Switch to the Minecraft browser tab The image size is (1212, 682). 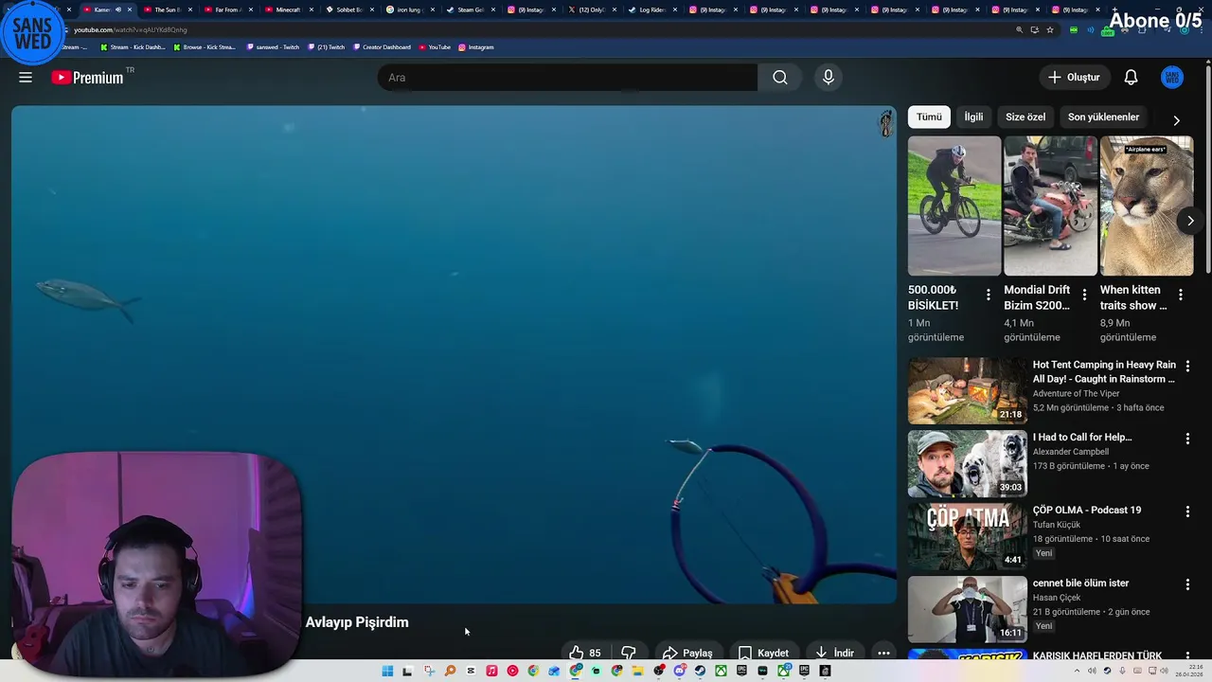pyautogui.click(x=288, y=9)
